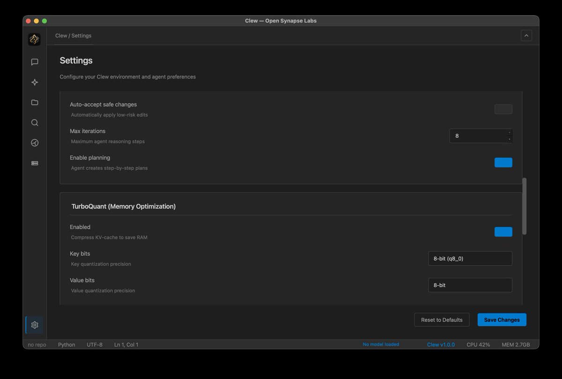
Task: Open the sparkle agent icon in sidebar
Action: tap(35, 82)
